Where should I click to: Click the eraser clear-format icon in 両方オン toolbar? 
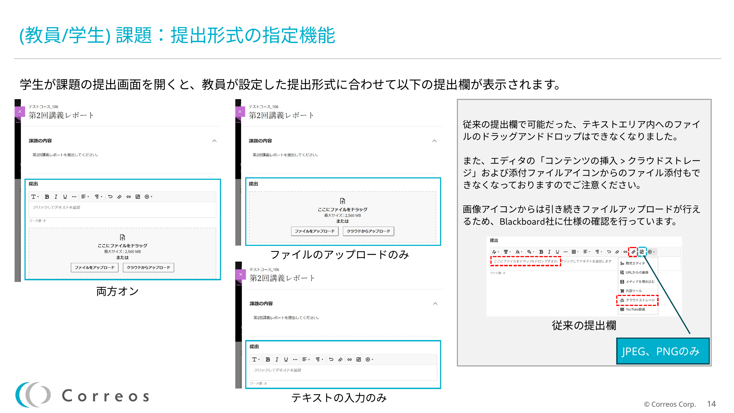[119, 197]
